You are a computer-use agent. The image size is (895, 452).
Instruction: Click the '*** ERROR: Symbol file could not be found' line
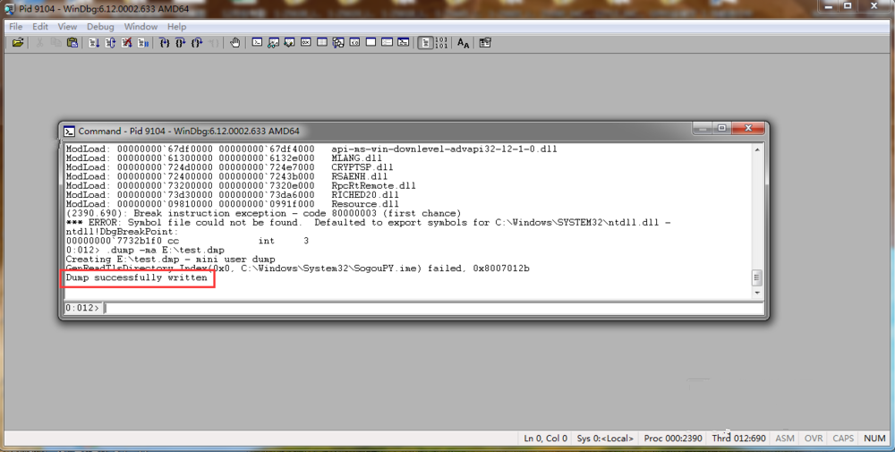click(x=368, y=223)
